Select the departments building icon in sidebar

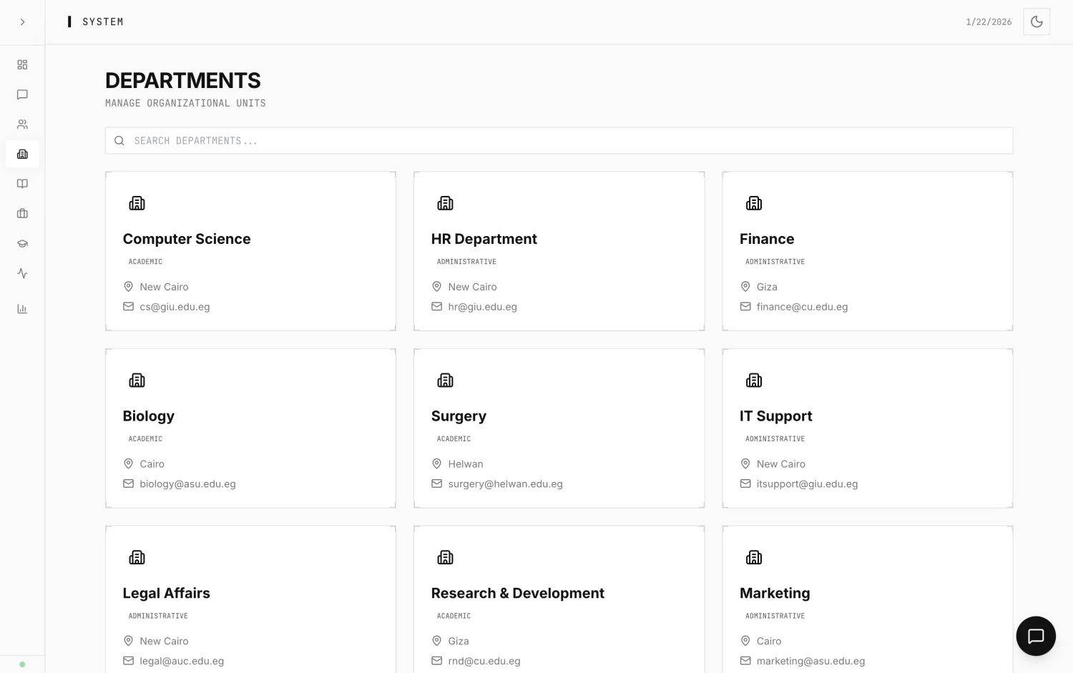[22, 154]
